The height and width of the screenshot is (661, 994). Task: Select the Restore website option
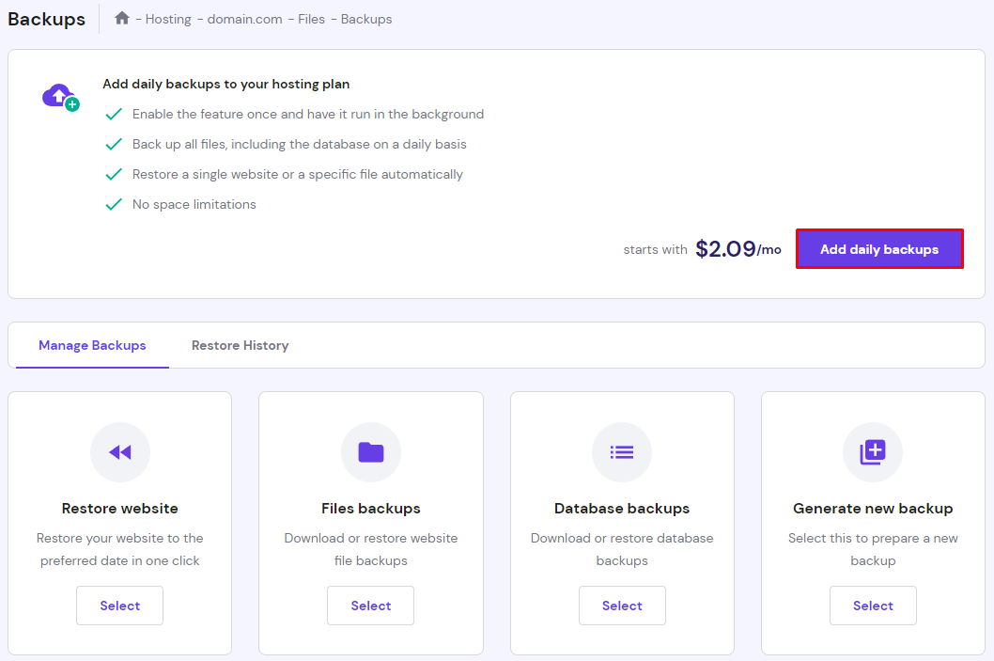coord(119,606)
